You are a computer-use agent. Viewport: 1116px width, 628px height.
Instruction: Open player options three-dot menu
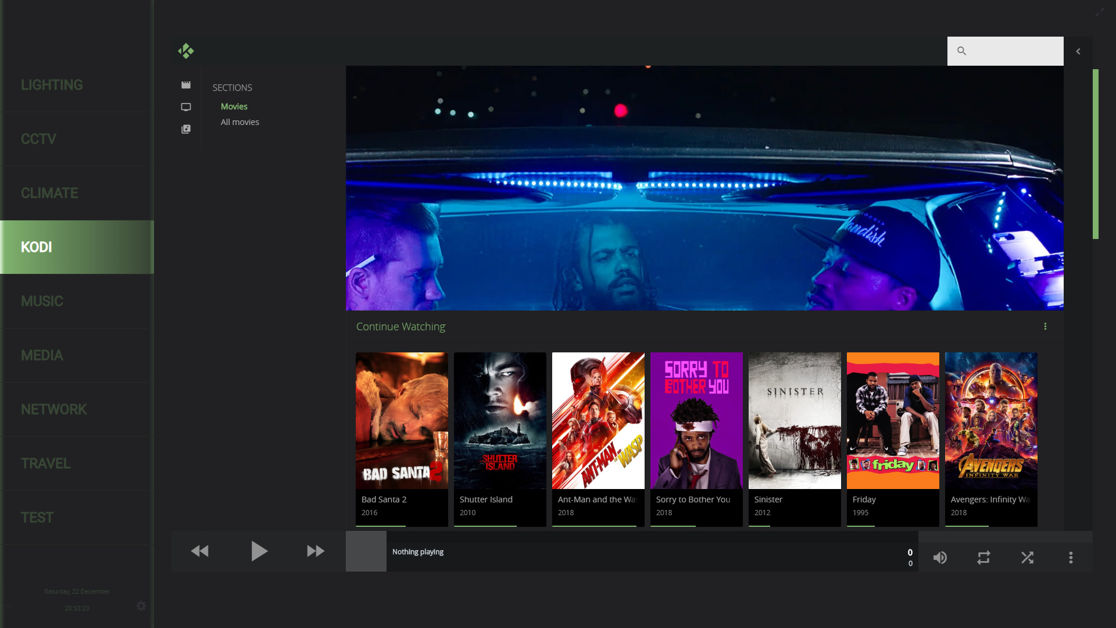tap(1071, 558)
